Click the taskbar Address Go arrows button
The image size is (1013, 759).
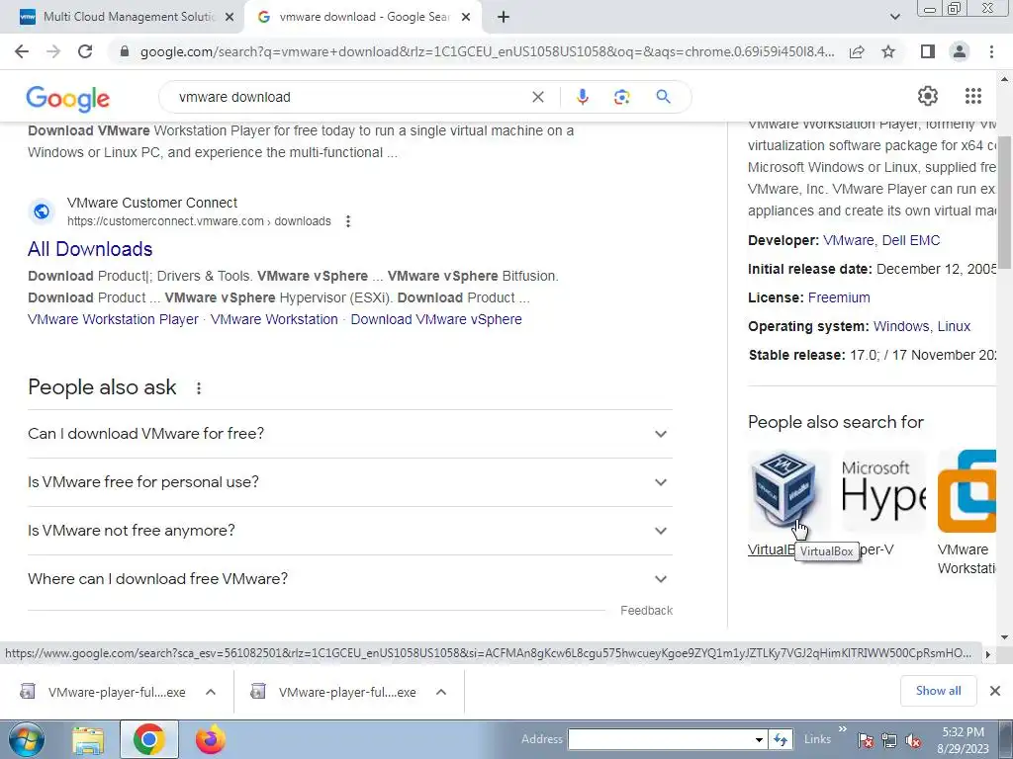781,739
